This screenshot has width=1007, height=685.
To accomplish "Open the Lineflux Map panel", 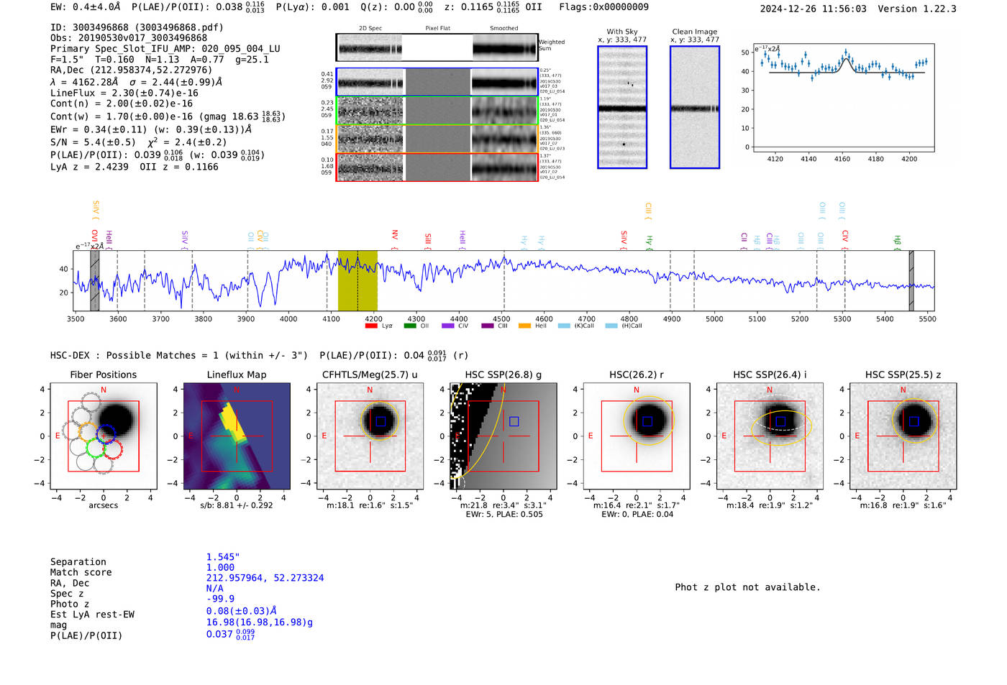I will pos(237,436).
